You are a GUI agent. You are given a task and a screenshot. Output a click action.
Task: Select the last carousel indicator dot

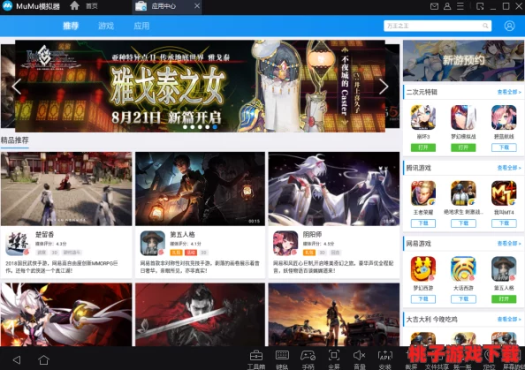[215, 127]
